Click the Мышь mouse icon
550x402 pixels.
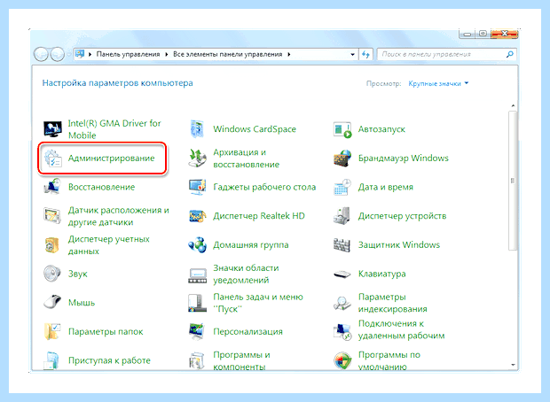pyautogui.click(x=52, y=303)
